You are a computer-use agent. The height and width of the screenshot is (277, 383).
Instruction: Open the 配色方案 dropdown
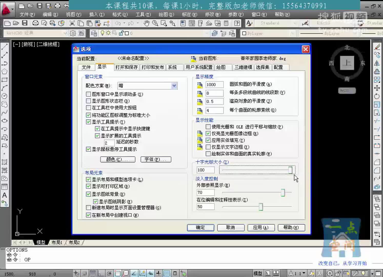click(x=174, y=85)
